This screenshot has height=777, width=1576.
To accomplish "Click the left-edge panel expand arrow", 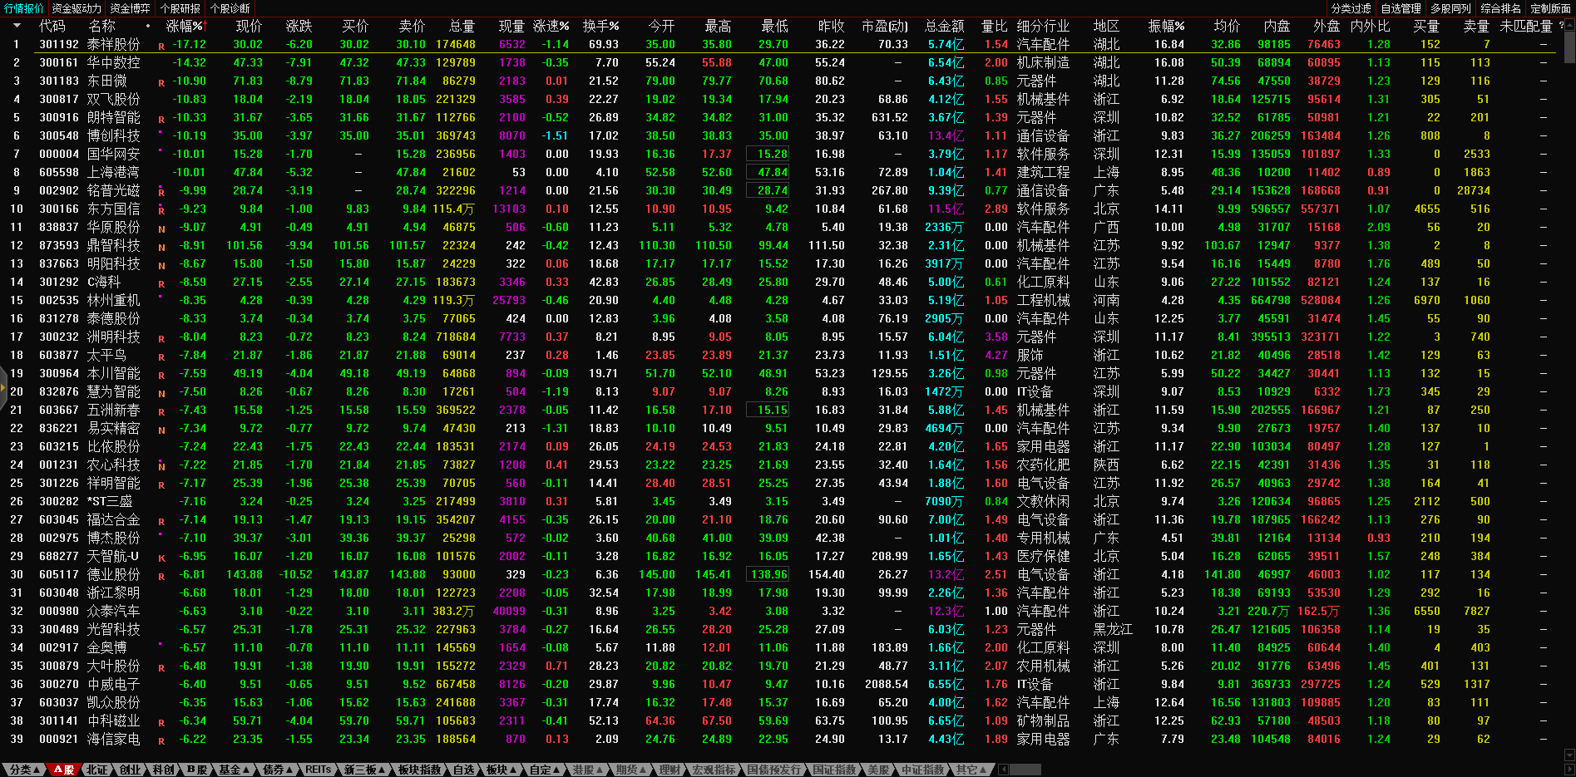I will point(3,153).
